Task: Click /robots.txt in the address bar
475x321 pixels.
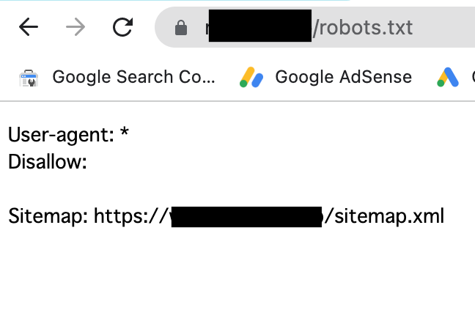Action: coord(362,29)
